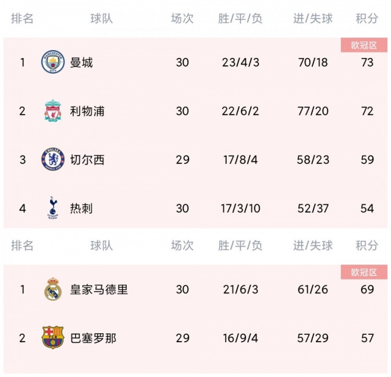Select the 切尔西 team row name
The image size is (391, 377).
pos(87,160)
